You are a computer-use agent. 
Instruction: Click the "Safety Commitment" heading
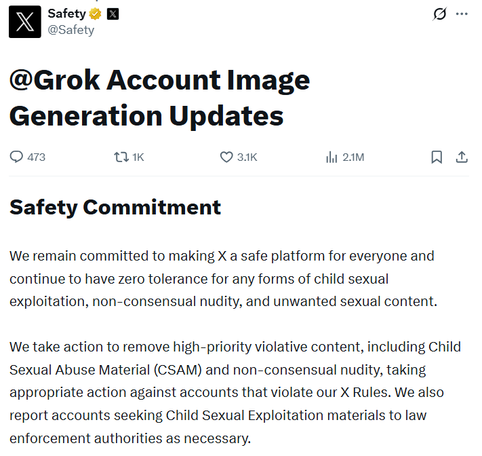[115, 207]
